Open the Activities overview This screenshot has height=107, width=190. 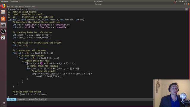pyautogui.click(x=4, y=1)
